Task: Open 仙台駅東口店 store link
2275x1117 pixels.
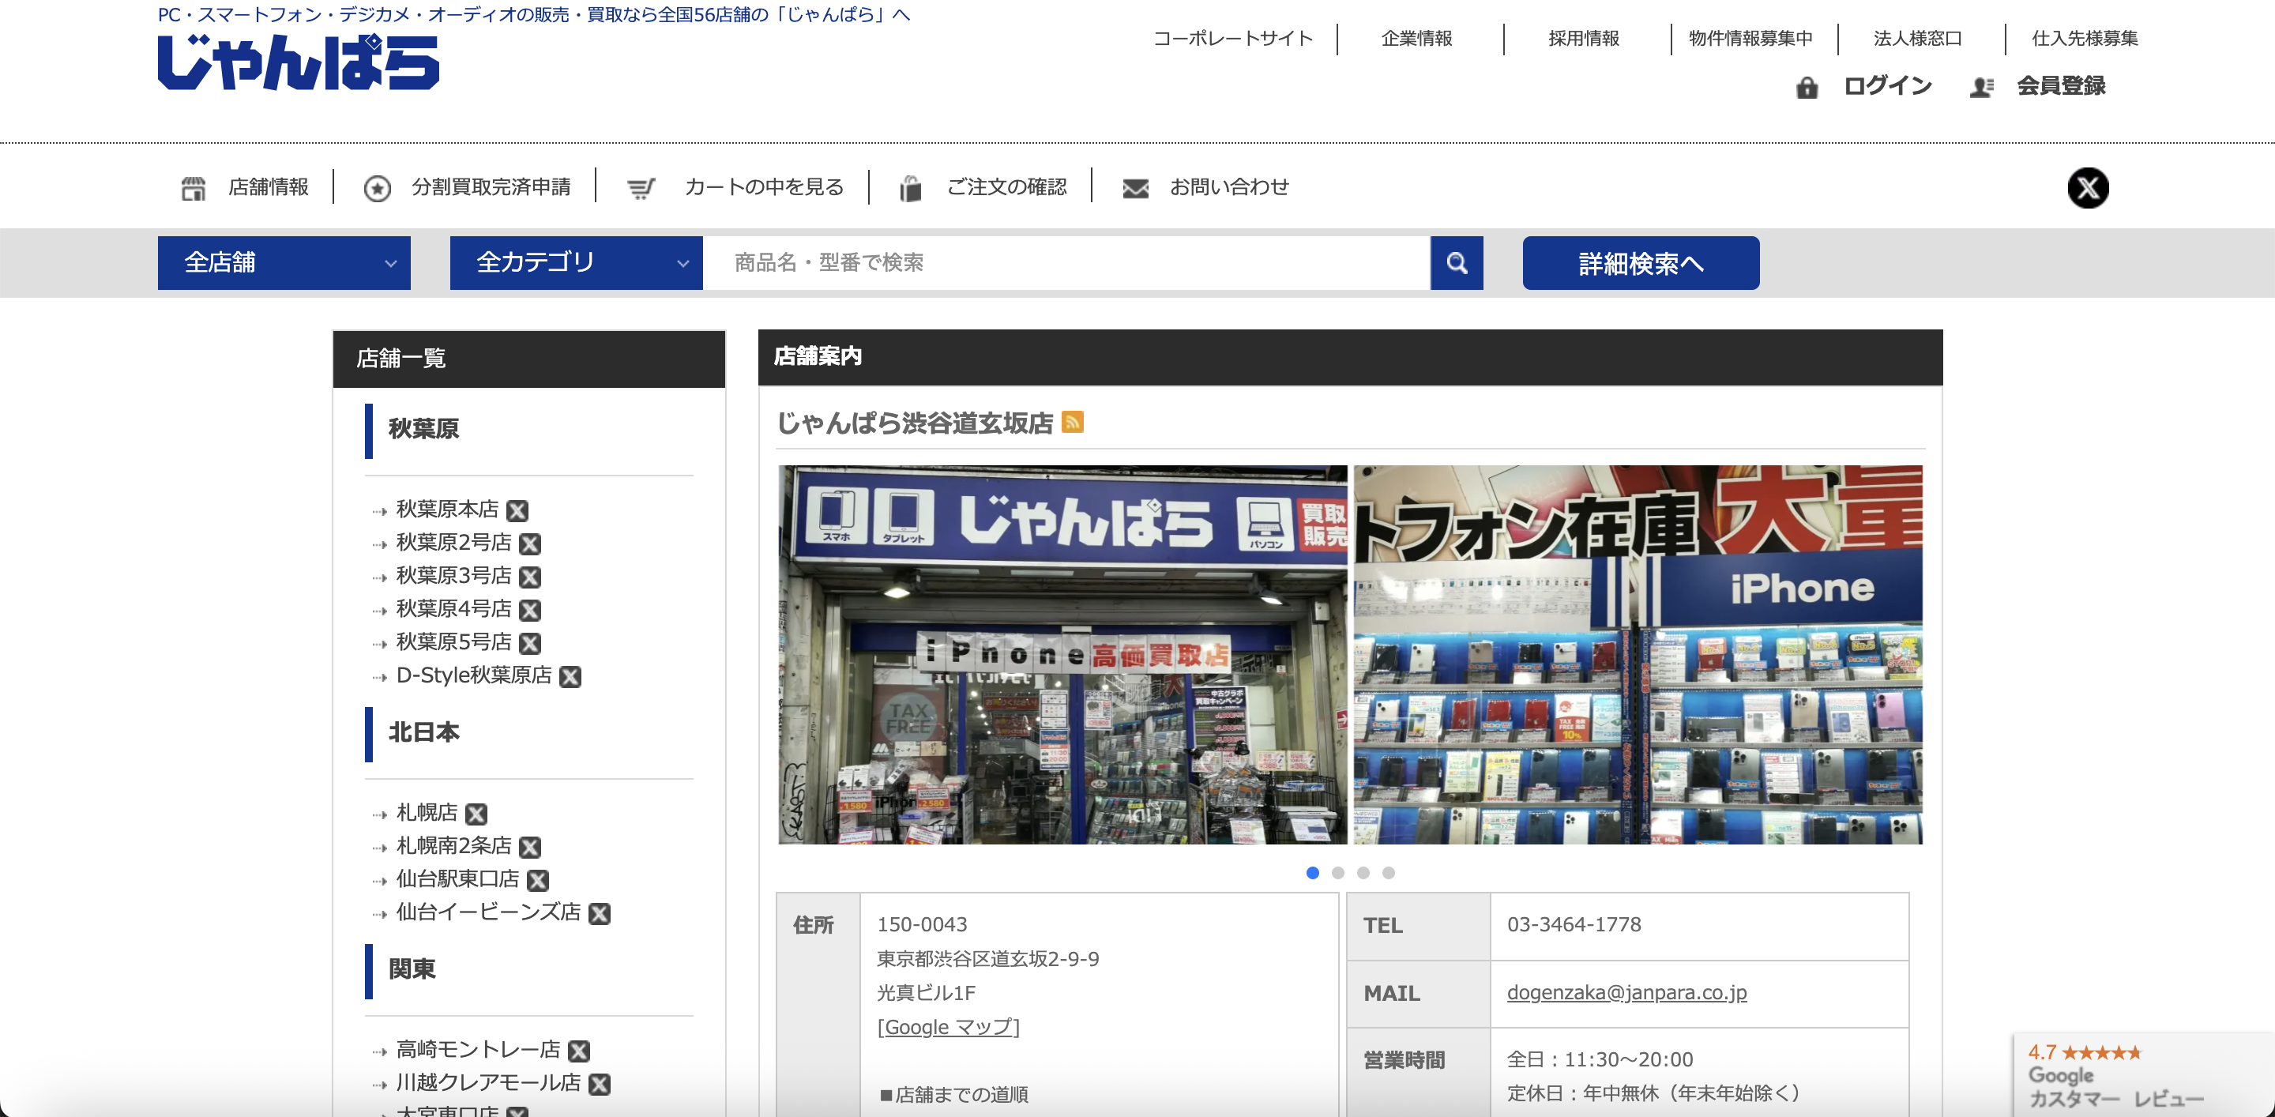Action: 457,879
